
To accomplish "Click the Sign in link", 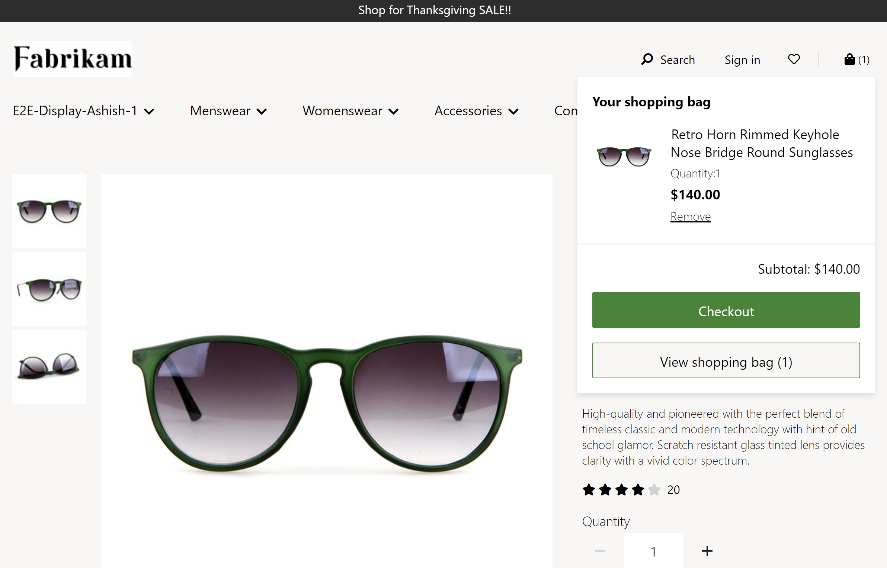I will coord(742,60).
